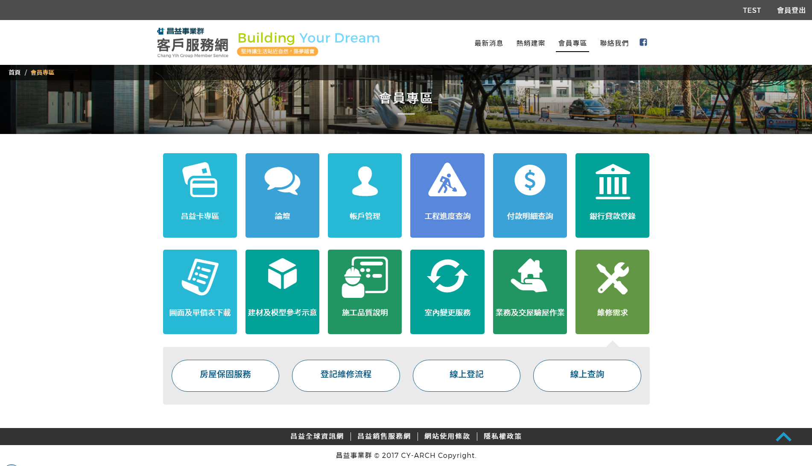This screenshot has height=466, width=812.
Task: Click the 線上查詢 button
Action: pyautogui.click(x=587, y=376)
